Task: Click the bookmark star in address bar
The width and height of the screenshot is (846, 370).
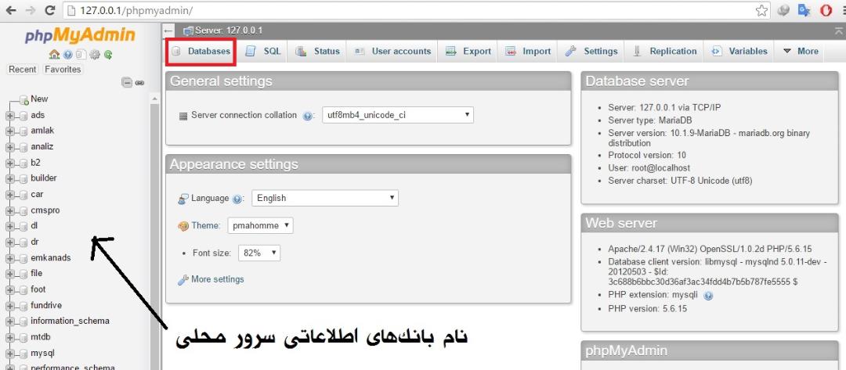Action: [761, 10]
